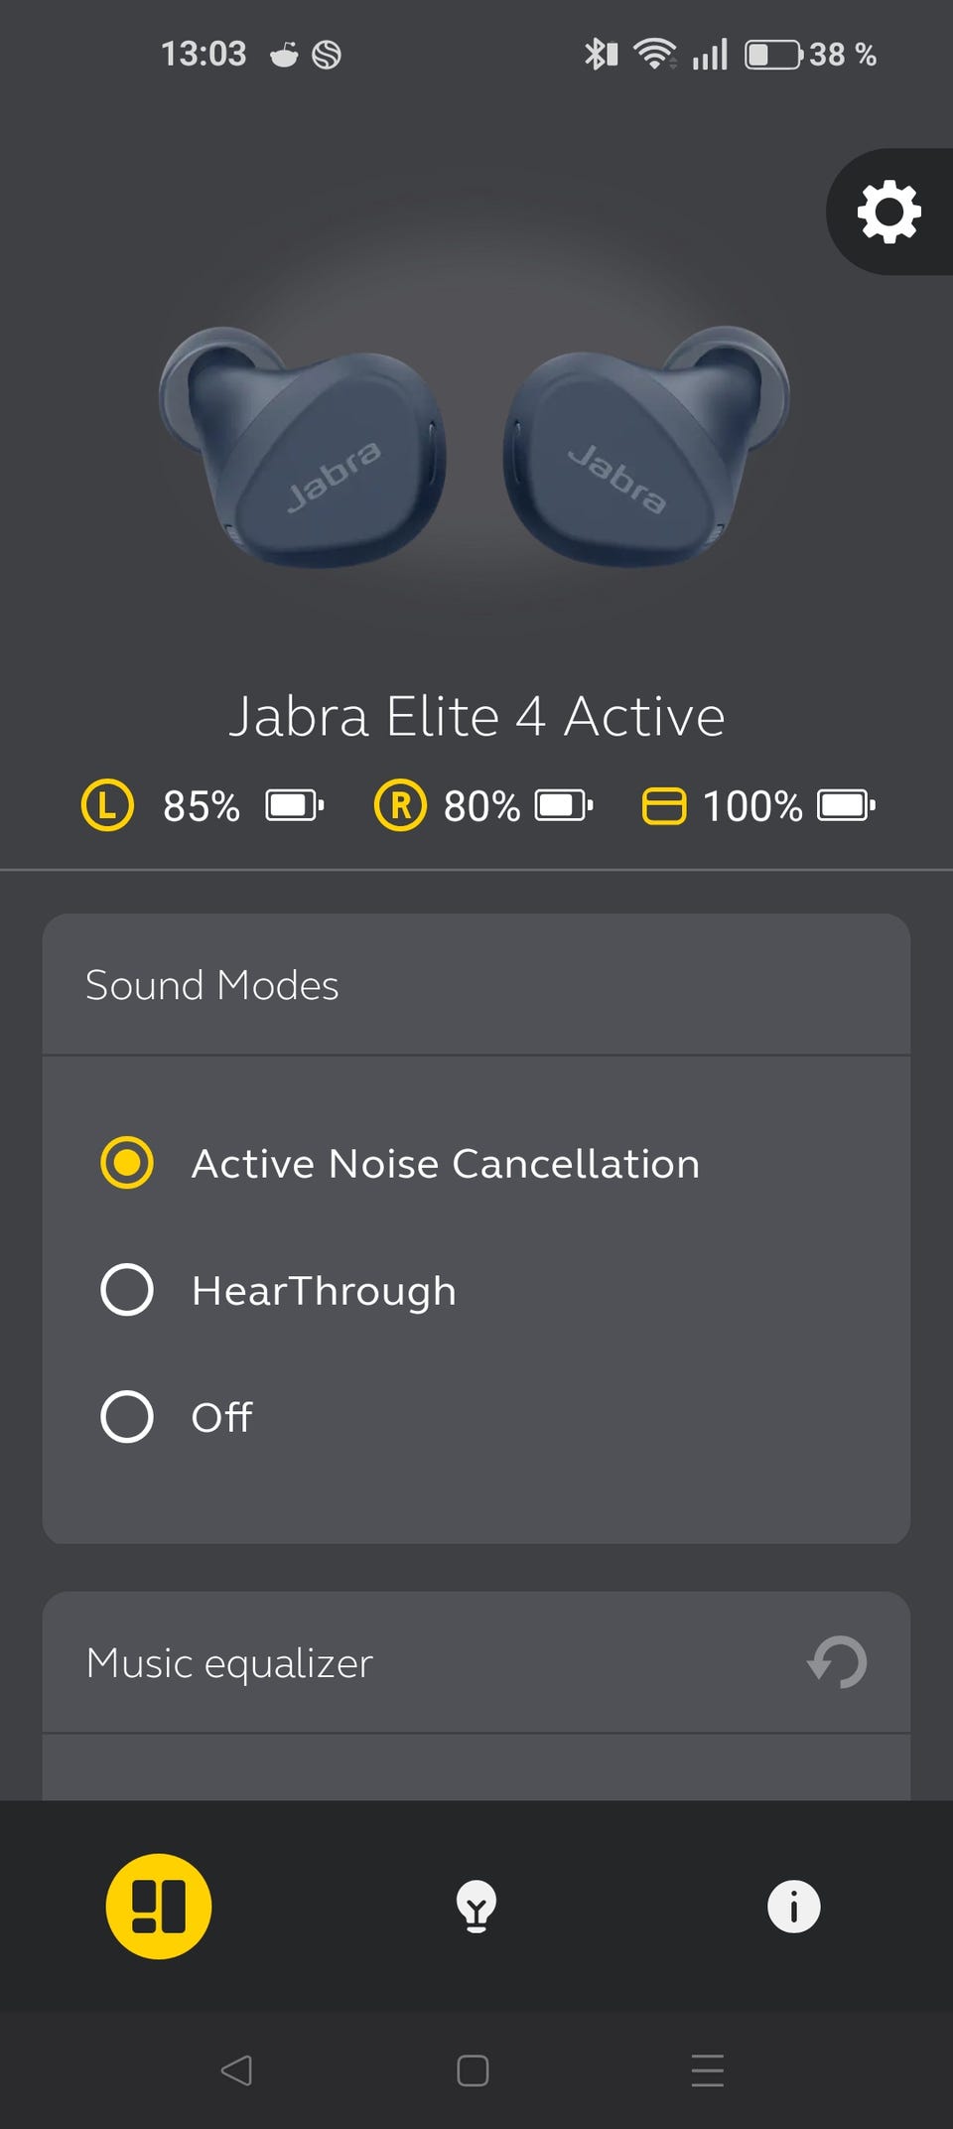
Task: Turn sound mode Off
Action: (x=127, y=1416)
